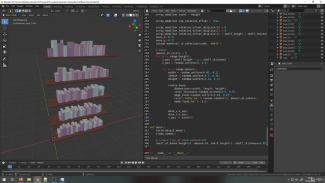This screenshot has width=325, height=183.
Task: Open the Physics properties tab
Action: (272, 115)
